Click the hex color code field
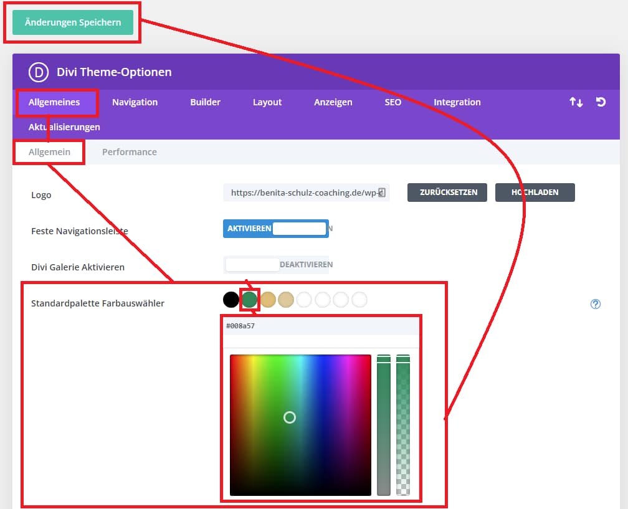The width and height of the screenshot is (628, 509). click(321, 326)
